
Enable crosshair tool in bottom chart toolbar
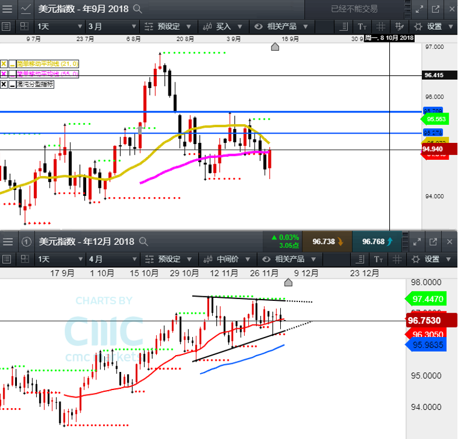[397, 259]
